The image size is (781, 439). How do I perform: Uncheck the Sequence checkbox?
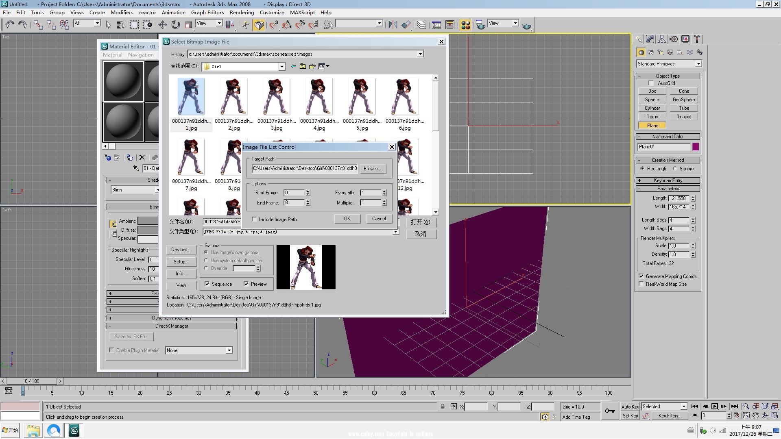click(x=207, y=284)
